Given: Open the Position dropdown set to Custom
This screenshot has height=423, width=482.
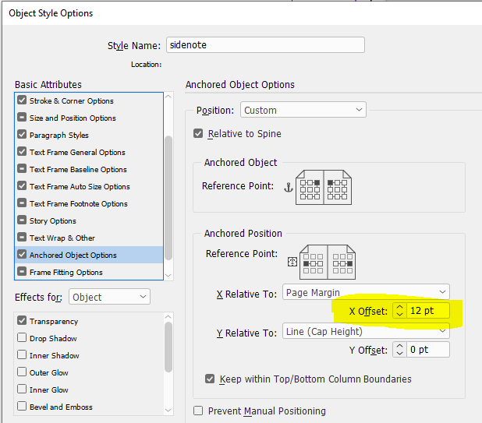Looking at the screenshot, I should (x=303, y=110).
